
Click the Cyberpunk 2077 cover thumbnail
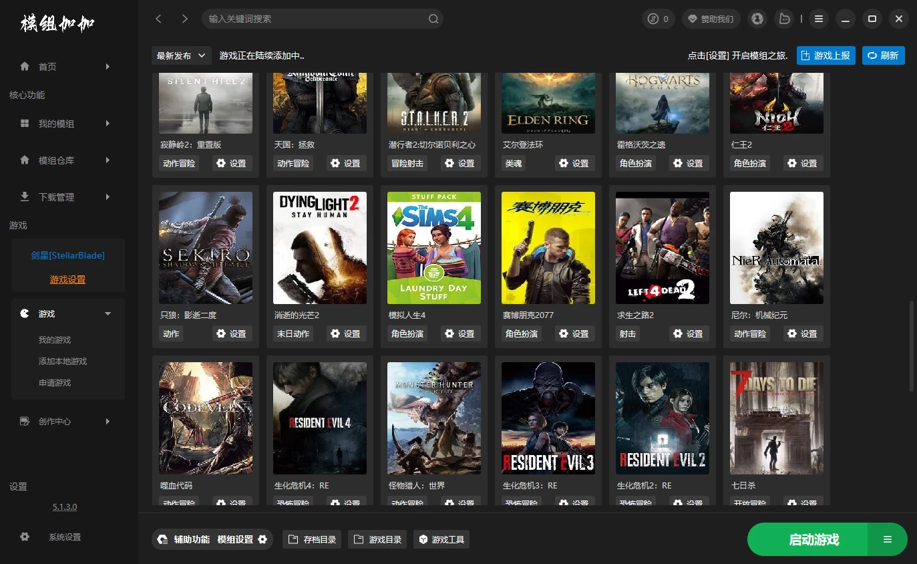[548, 248]
